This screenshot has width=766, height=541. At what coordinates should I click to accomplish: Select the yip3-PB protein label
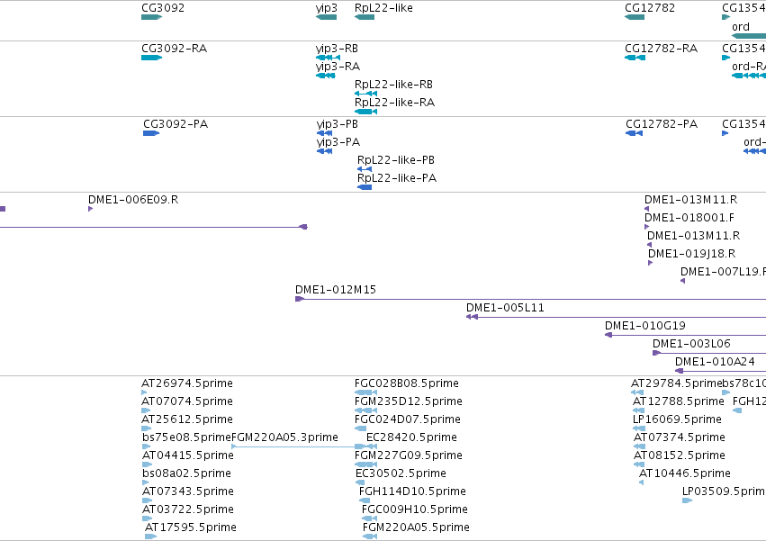click(x=337, y=124)
